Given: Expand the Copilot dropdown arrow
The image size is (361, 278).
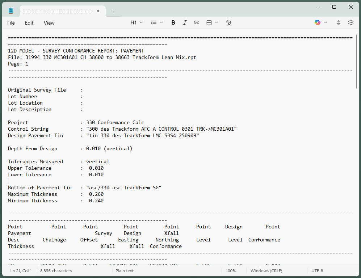Looking at the screenshot, I should [x=326, y=22].
